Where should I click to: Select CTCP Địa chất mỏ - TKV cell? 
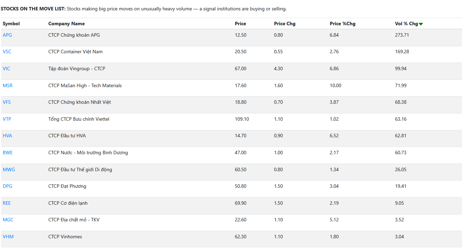pos(74,220)
